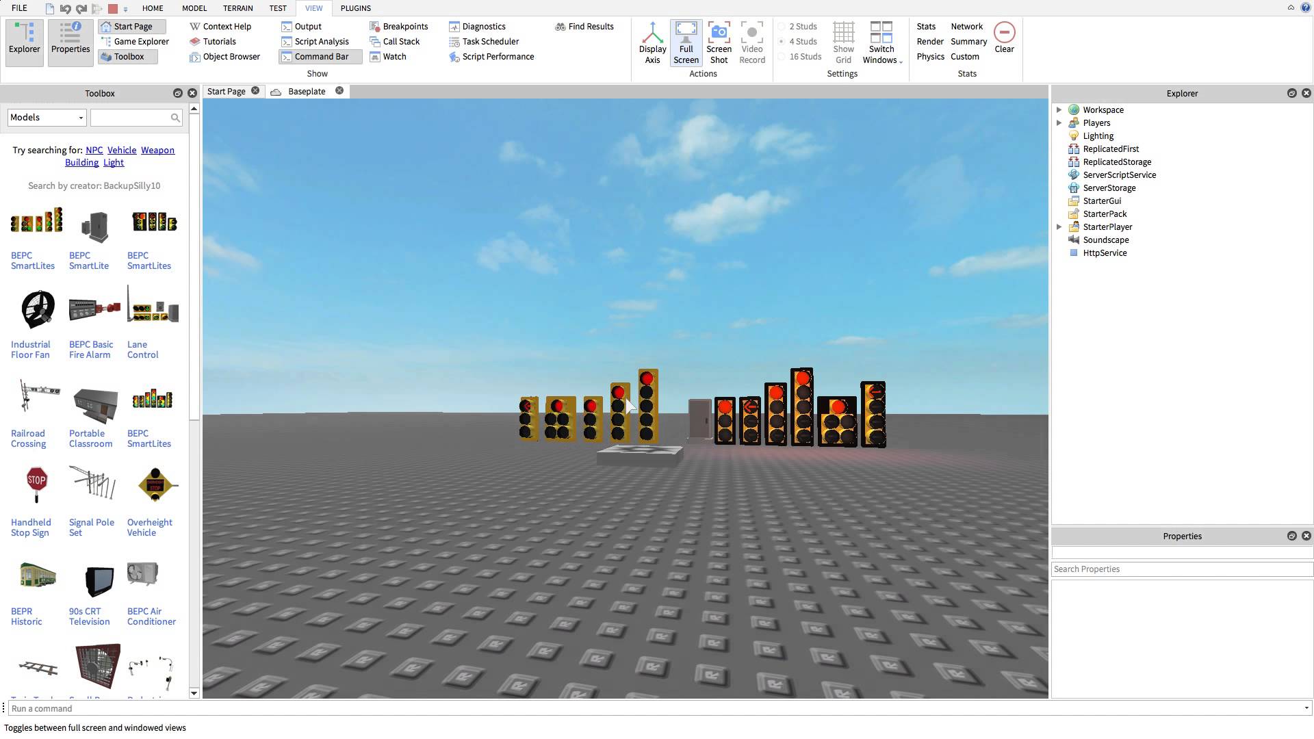Open the Tutorials window
Image resolution: width=1314 pixels, height=739 pixels.
tap(213, 42)
